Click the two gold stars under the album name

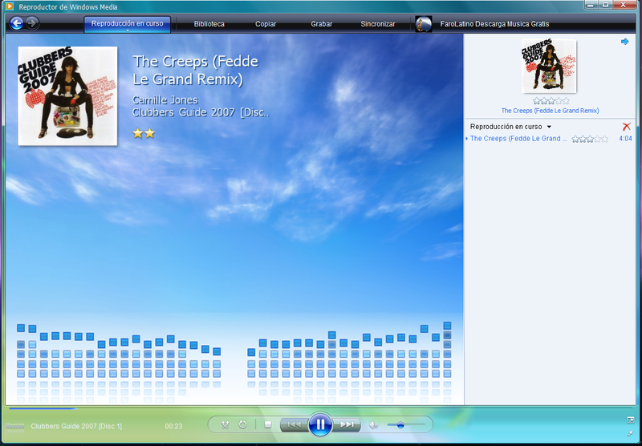coord(144,133)
